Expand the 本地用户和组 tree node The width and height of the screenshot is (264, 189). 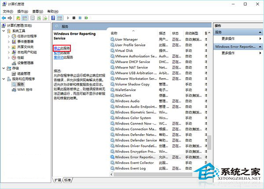[x=9, y=52]
